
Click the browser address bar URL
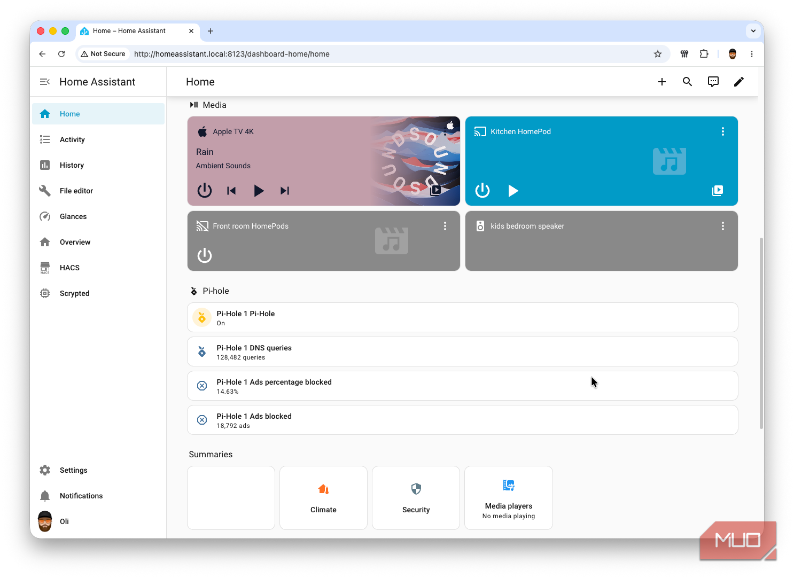[232, 54]
